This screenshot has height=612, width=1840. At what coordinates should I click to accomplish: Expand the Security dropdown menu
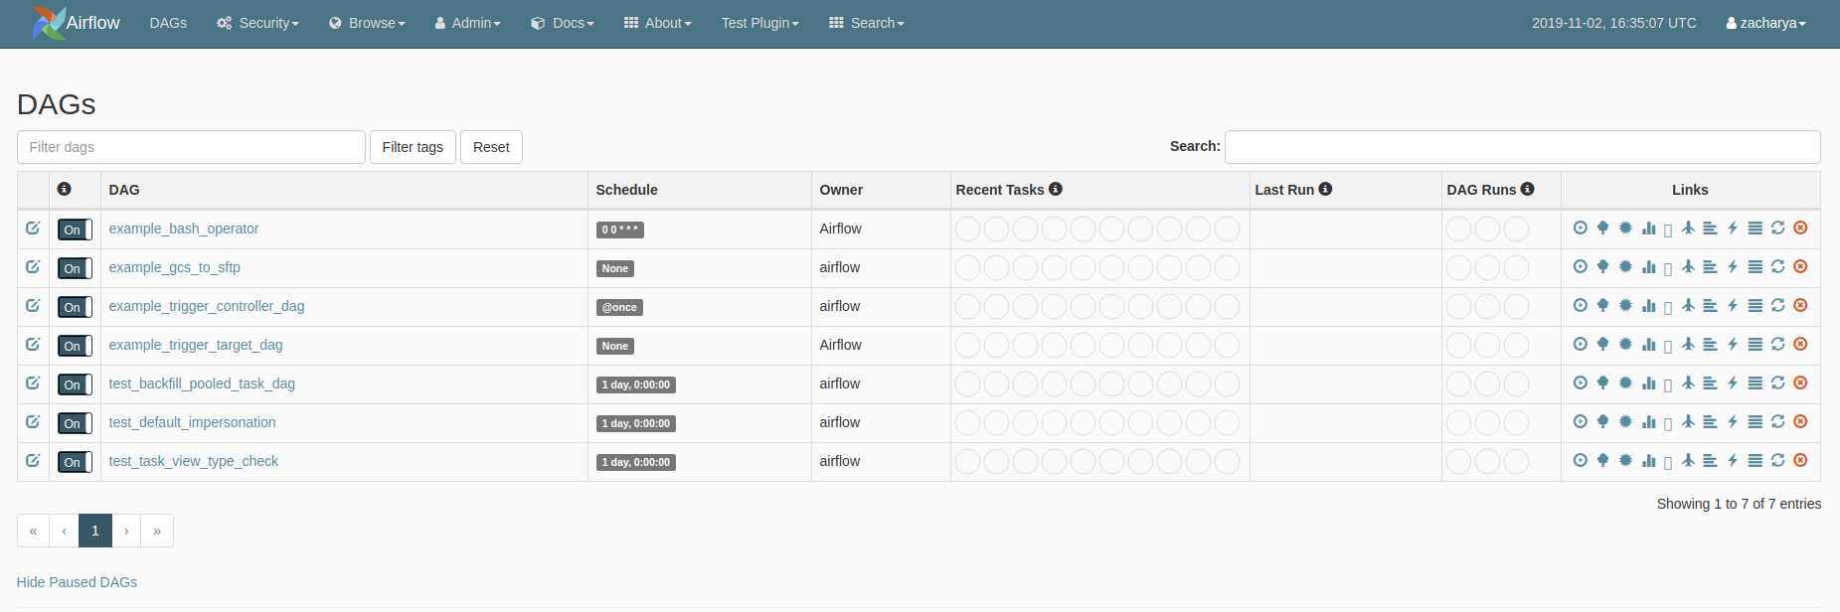tap(258, 23)
